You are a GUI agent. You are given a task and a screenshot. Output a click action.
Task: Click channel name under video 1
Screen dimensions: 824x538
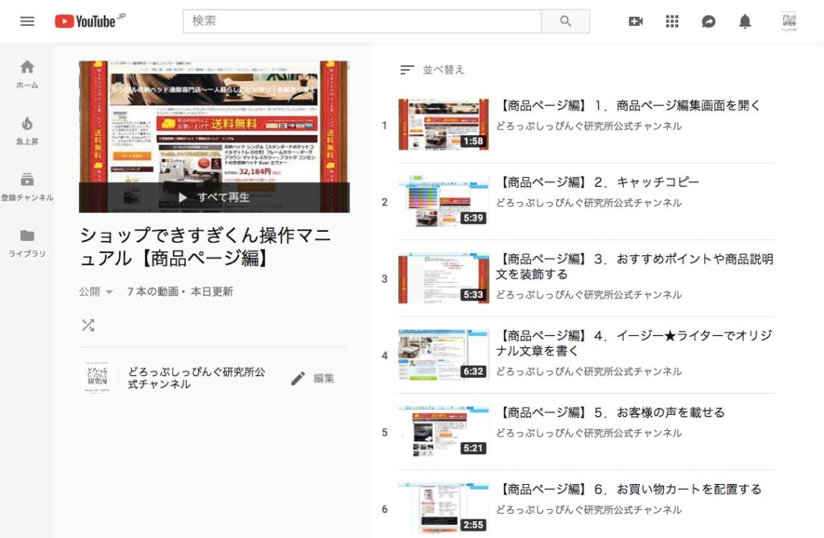pos(588,126)
